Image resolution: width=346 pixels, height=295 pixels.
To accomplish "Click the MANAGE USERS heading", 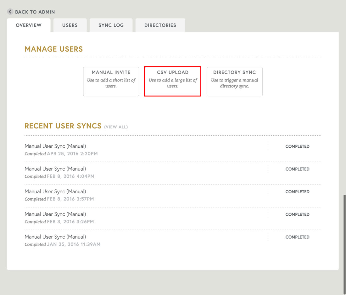I will click(x=53, y=49).
